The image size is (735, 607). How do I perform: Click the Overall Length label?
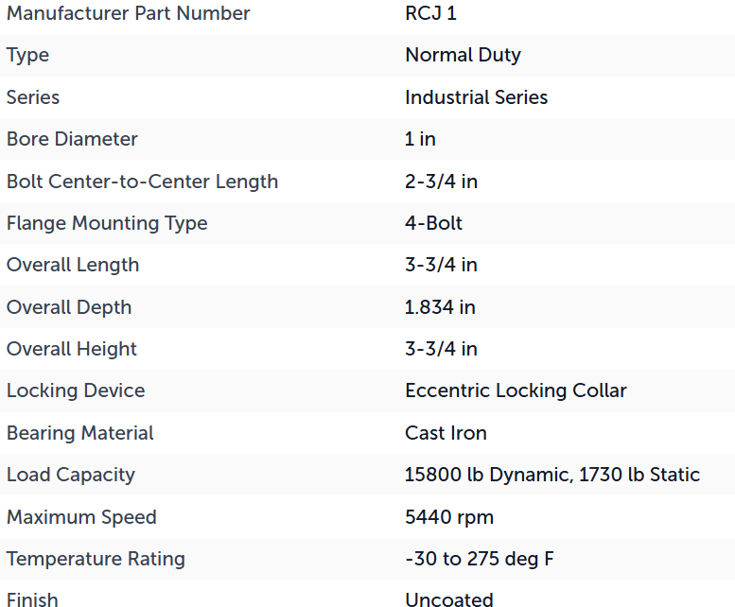pos(73,265)
